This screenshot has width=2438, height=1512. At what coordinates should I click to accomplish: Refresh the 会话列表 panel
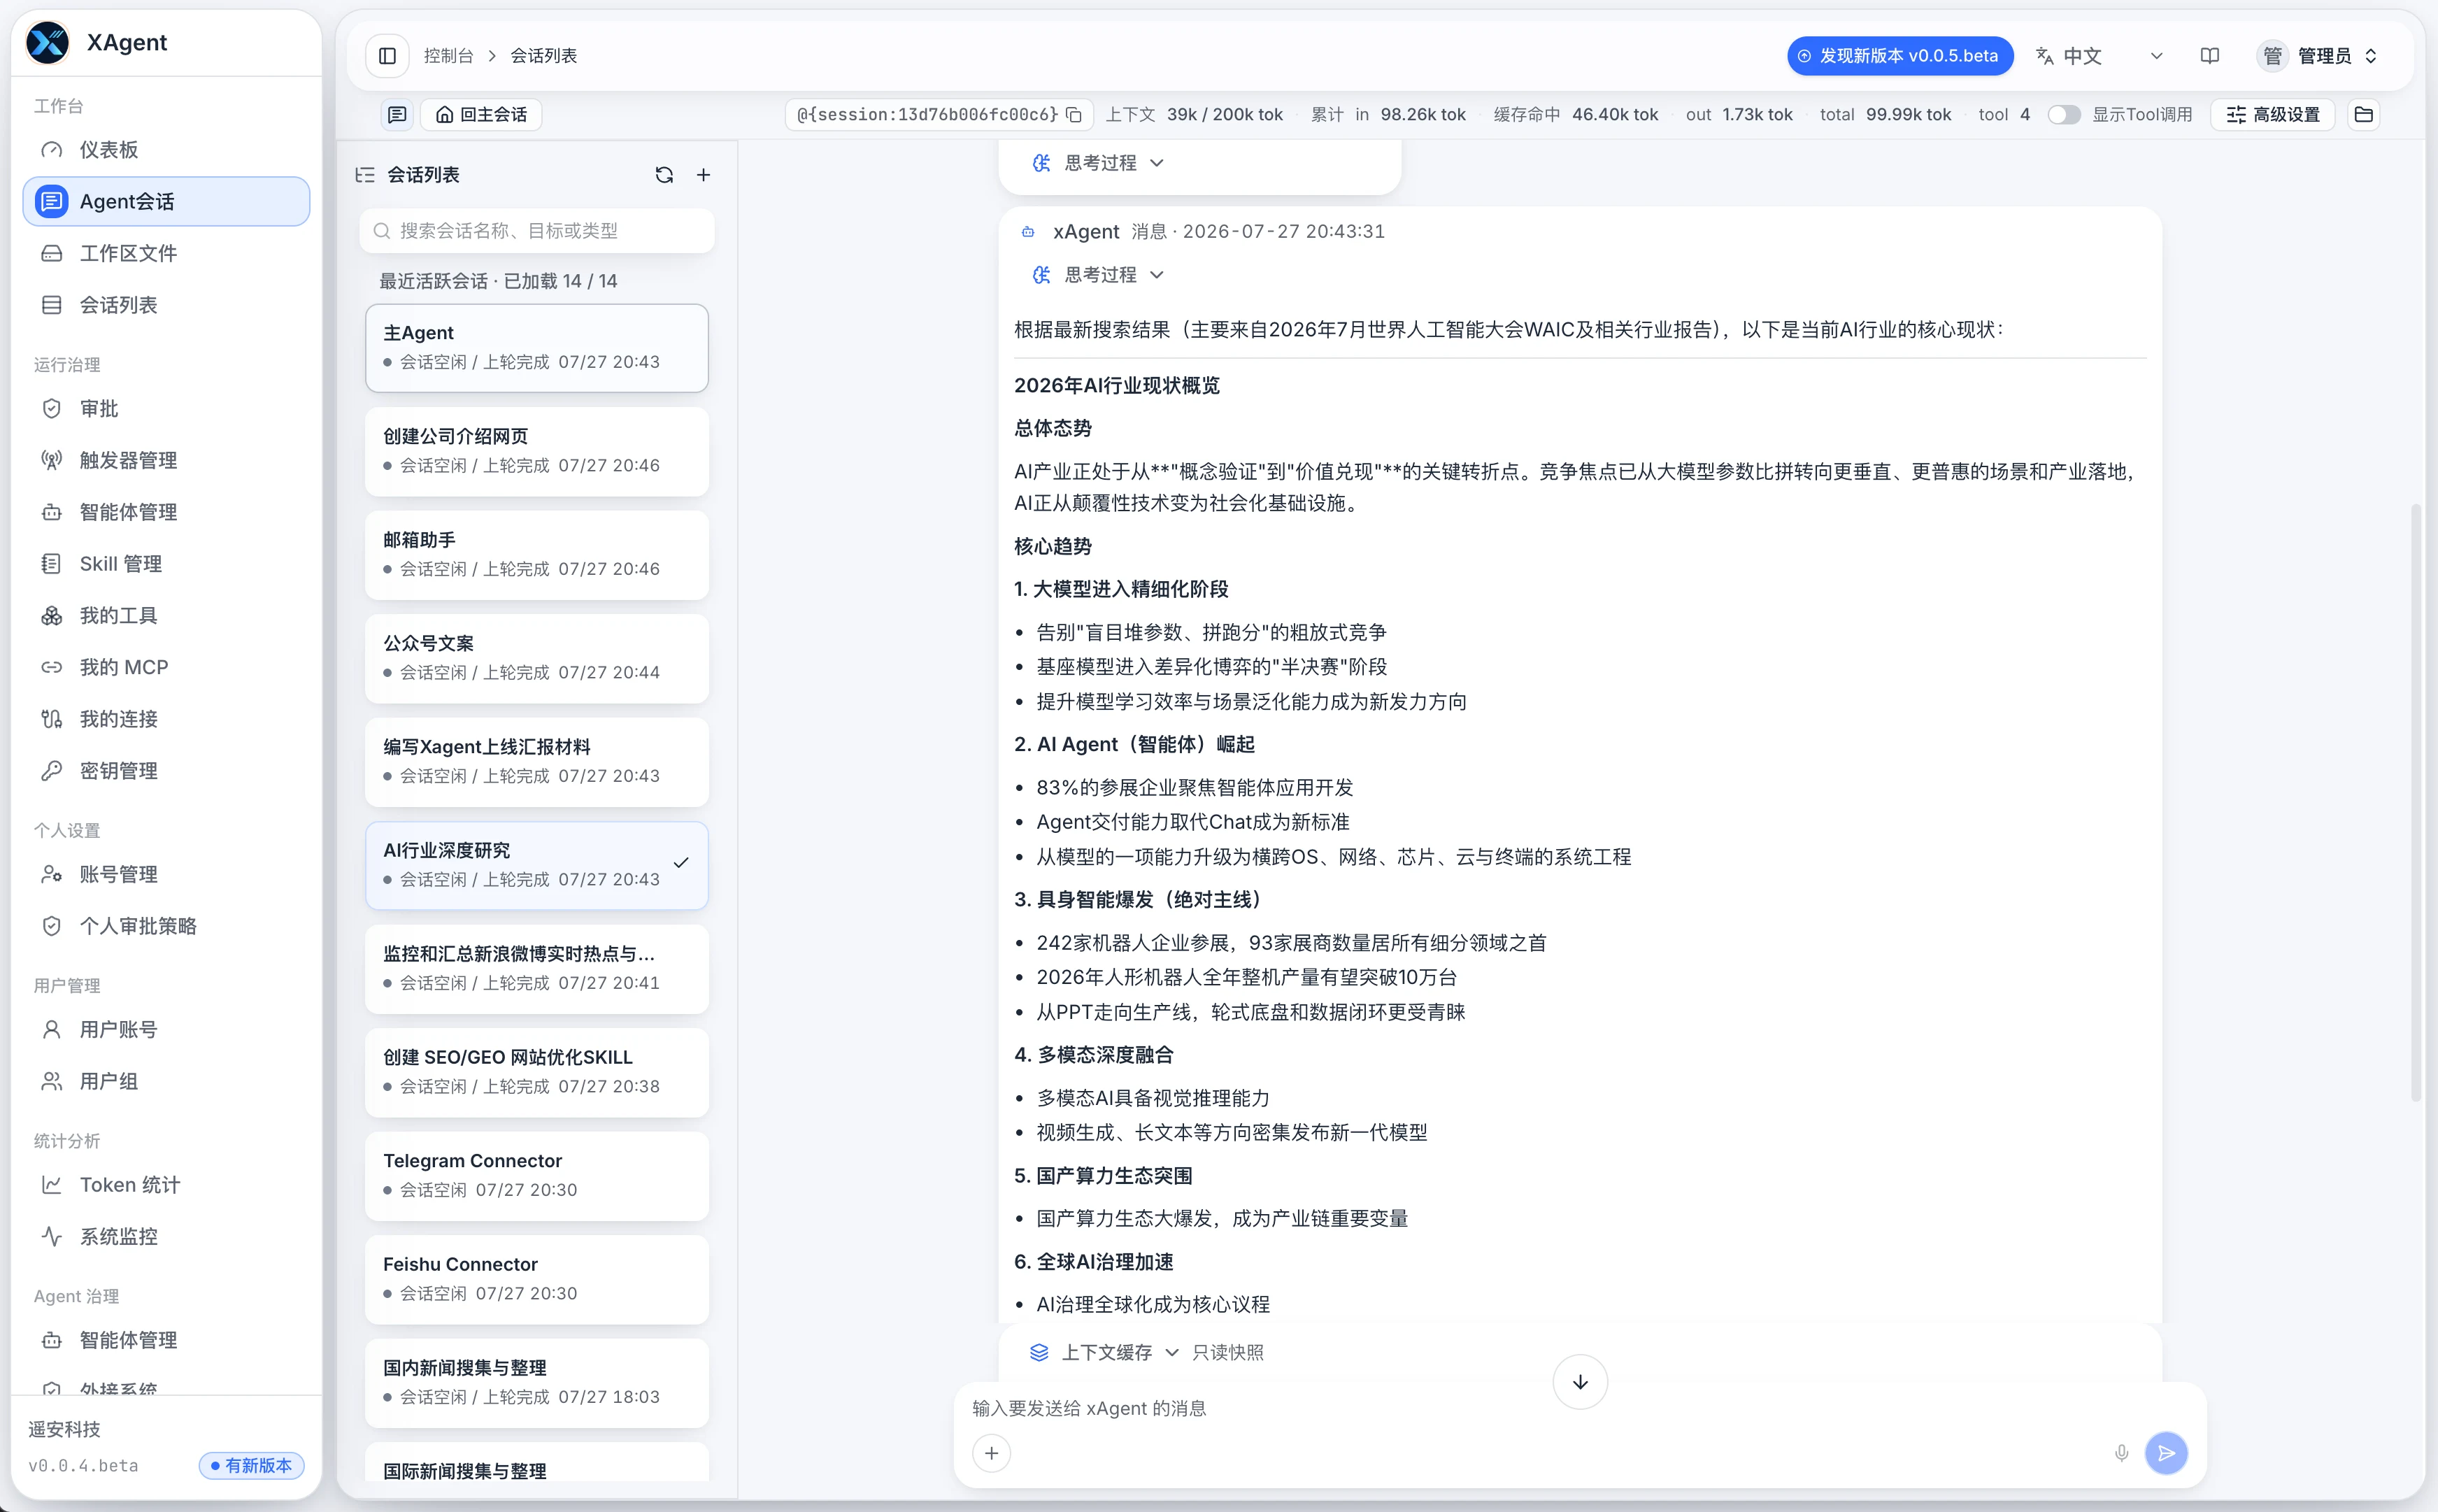click(x=664, y=175)
